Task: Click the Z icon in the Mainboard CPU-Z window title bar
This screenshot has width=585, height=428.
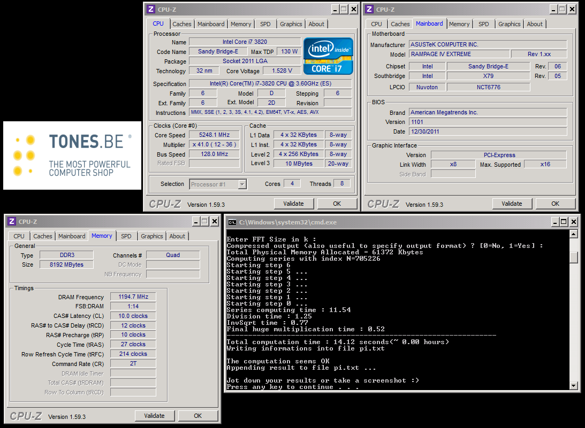Action: pos(369,9)
